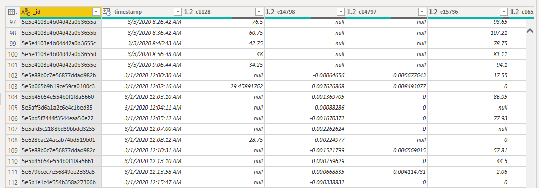Click c14798 value 0.001369705
The height and width of the screenshot is (188, 539).
[x=328, y=97]
